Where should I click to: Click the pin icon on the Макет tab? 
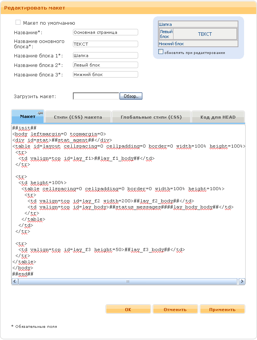click(x=41, y=113)
